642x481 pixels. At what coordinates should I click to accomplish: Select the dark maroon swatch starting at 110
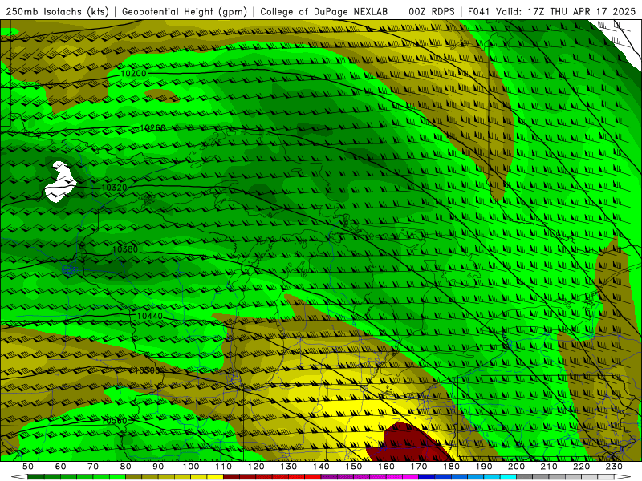click(x=231, y=477)
